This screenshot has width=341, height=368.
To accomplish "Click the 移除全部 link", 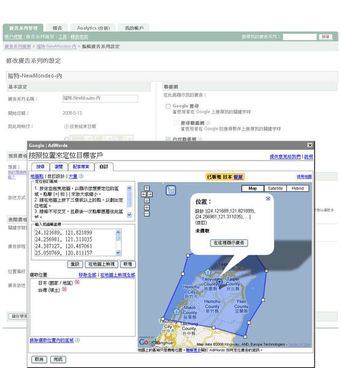I will tap(87, 275).
